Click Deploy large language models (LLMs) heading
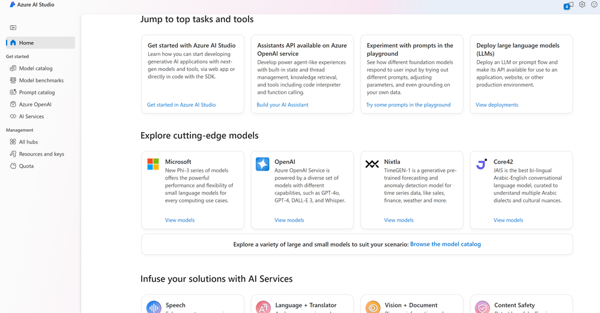The image size is (600, 313). click(x=518, y=49)
